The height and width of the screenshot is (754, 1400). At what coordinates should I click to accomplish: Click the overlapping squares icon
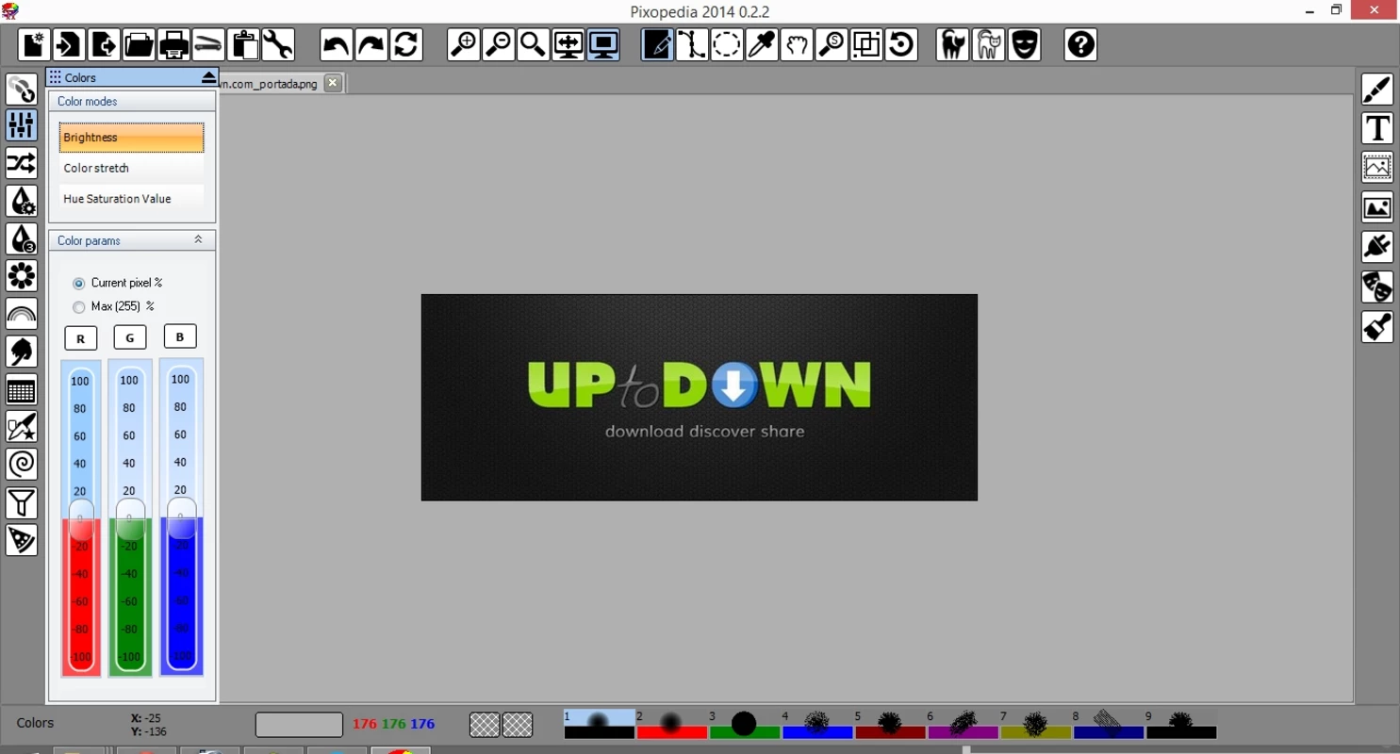click(866, 44)
